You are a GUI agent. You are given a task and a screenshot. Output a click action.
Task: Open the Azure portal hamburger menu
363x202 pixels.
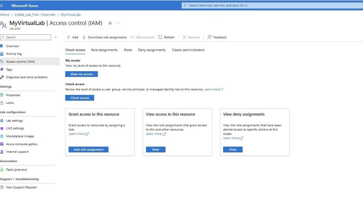point(1,5)
